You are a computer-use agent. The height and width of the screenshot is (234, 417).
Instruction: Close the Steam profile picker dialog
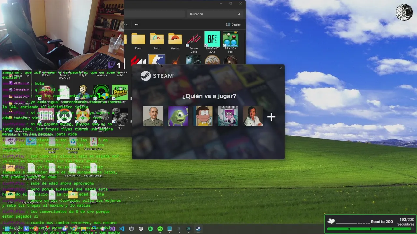[281, 68]
